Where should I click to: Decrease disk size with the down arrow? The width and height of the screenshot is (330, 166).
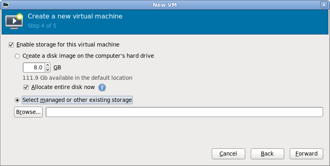point(48,70)
